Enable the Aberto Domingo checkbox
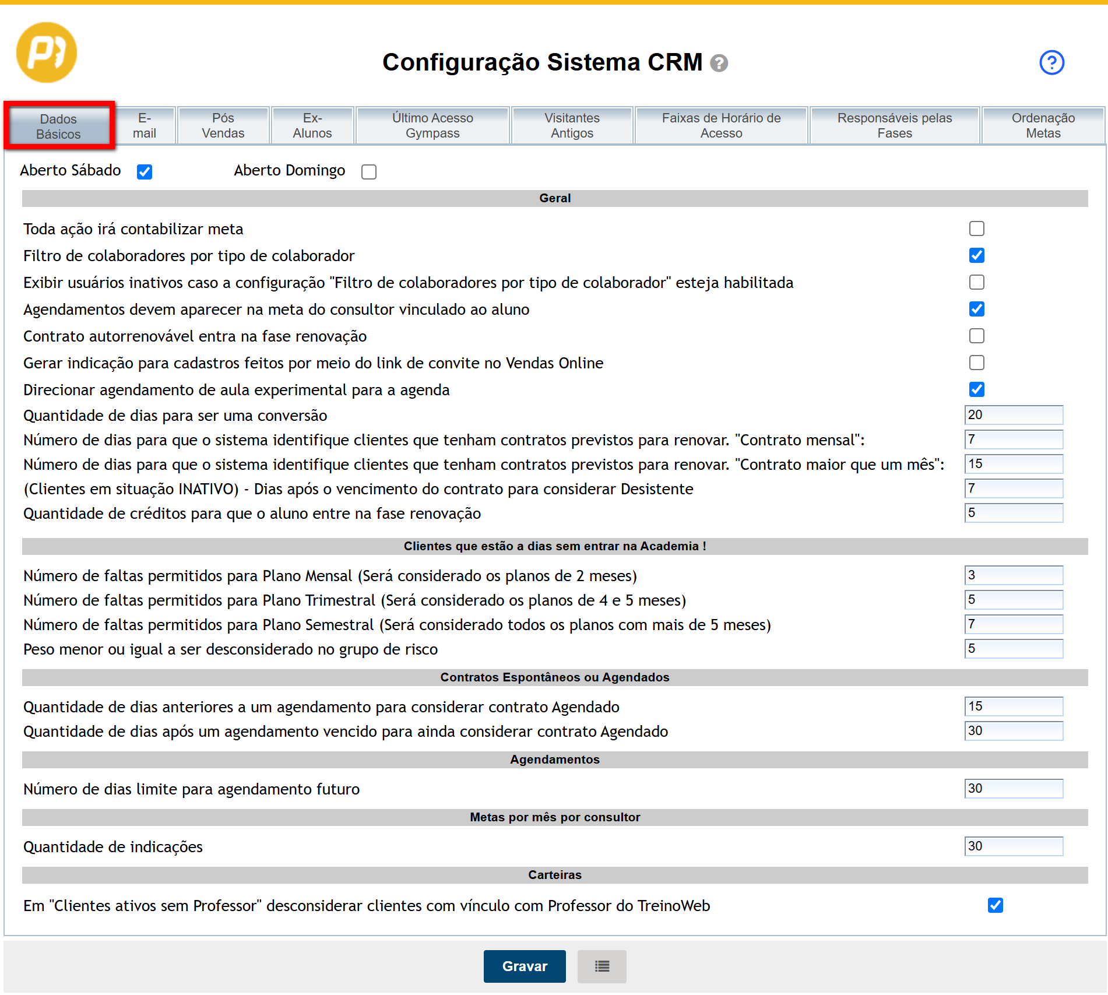1108x995 pixels. (369, 172)
